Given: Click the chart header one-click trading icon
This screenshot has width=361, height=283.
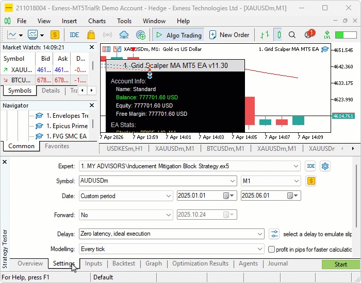Looking at the screenshot, I should tap(117, 49).
